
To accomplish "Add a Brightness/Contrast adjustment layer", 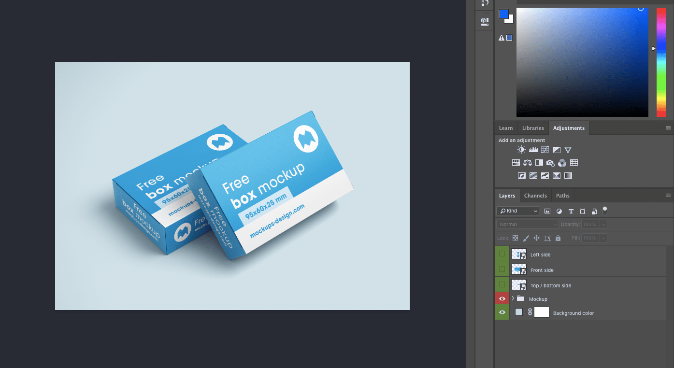I will pyautogui.click(x=521, y=149).
